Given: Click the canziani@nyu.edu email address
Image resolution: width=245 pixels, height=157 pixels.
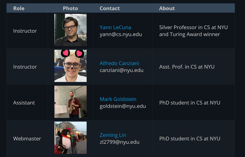Looking at the screenshot, I should [121, 70].
